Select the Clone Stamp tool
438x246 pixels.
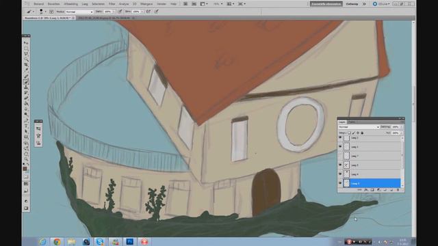pyautogui.click(x=26, y=87)
